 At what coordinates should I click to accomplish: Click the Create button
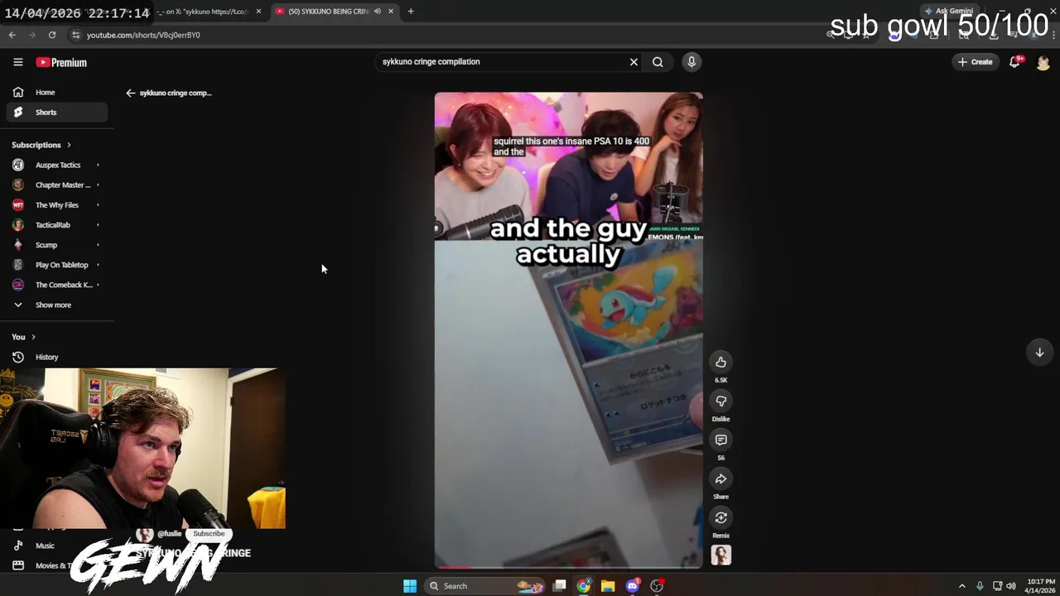(x=975, y=62)
